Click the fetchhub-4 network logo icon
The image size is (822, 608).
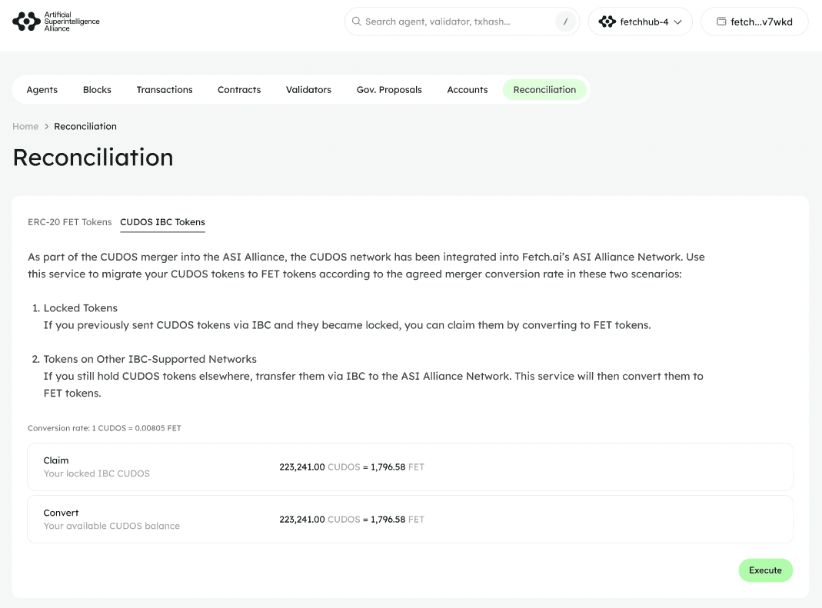tap(607, 22)
